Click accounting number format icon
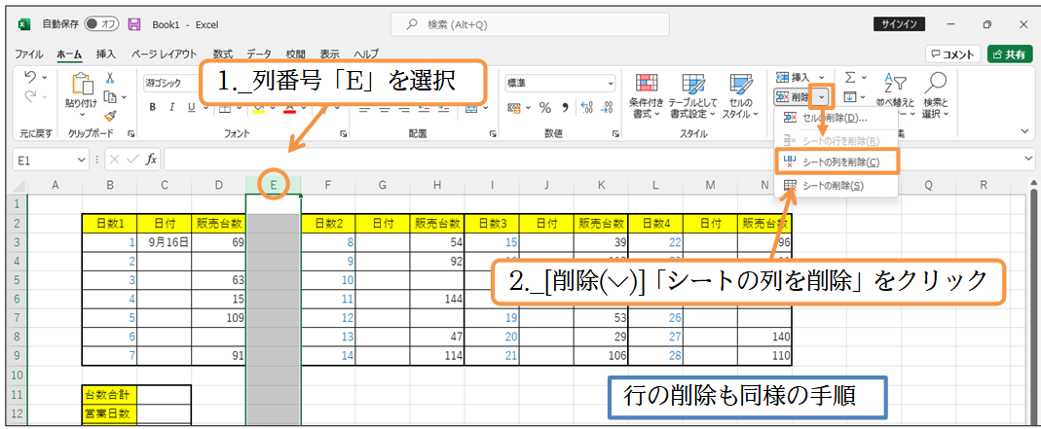This screenshot has height=429, width=1041. click(515, 107)
